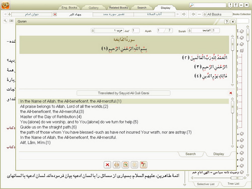The image size is (252, 189).
Task: Click the top search input field
Action: coord(210,5)
